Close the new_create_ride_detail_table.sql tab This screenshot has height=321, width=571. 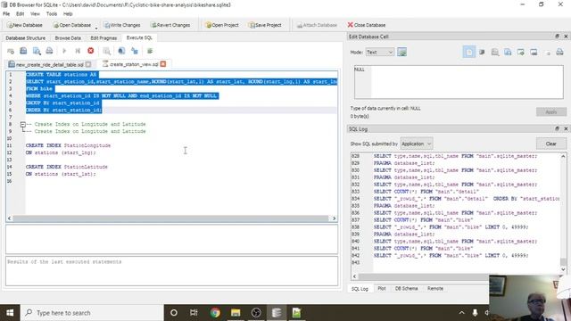tap(88, 64)
